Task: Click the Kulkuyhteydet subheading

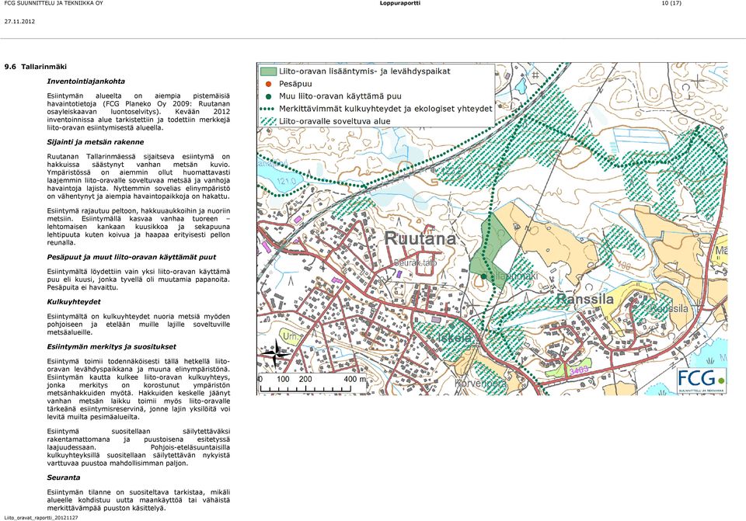Action: coord(74,301)
